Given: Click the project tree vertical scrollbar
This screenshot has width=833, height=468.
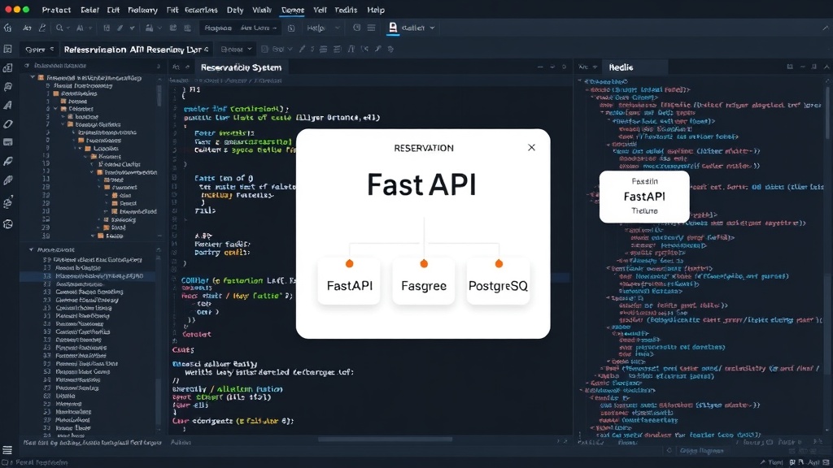Looking at the screenshot, I should point(159,96).
